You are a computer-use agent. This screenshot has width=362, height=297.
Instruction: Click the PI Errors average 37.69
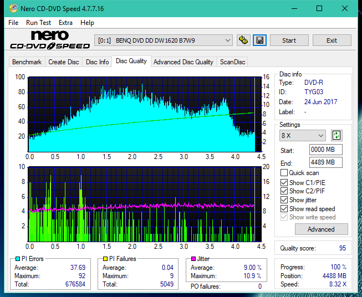pos(78,267)
